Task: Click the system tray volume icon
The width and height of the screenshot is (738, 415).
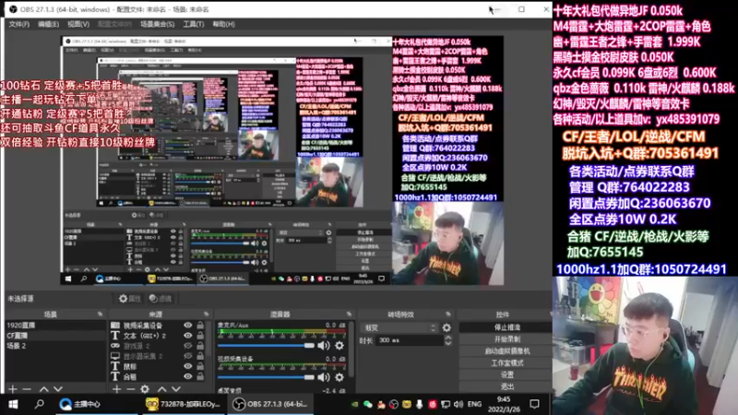Action: coord(458,404)
